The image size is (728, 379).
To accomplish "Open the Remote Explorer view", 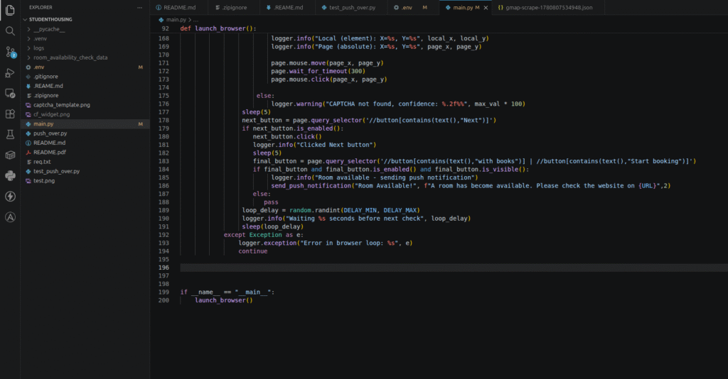I will (10, 93).
